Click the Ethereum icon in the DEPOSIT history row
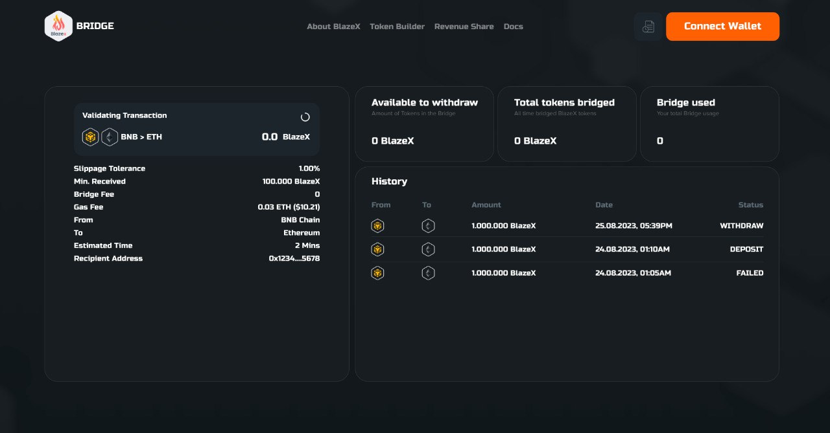 (x=428, y=249)
